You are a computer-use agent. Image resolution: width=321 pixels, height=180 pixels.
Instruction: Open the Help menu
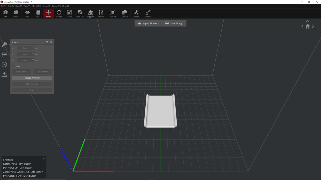[66, 6]
